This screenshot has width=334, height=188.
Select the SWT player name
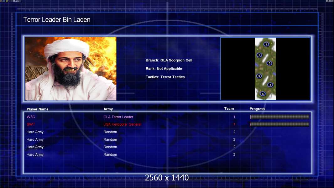pyautogui.click(x=31, y=124)
